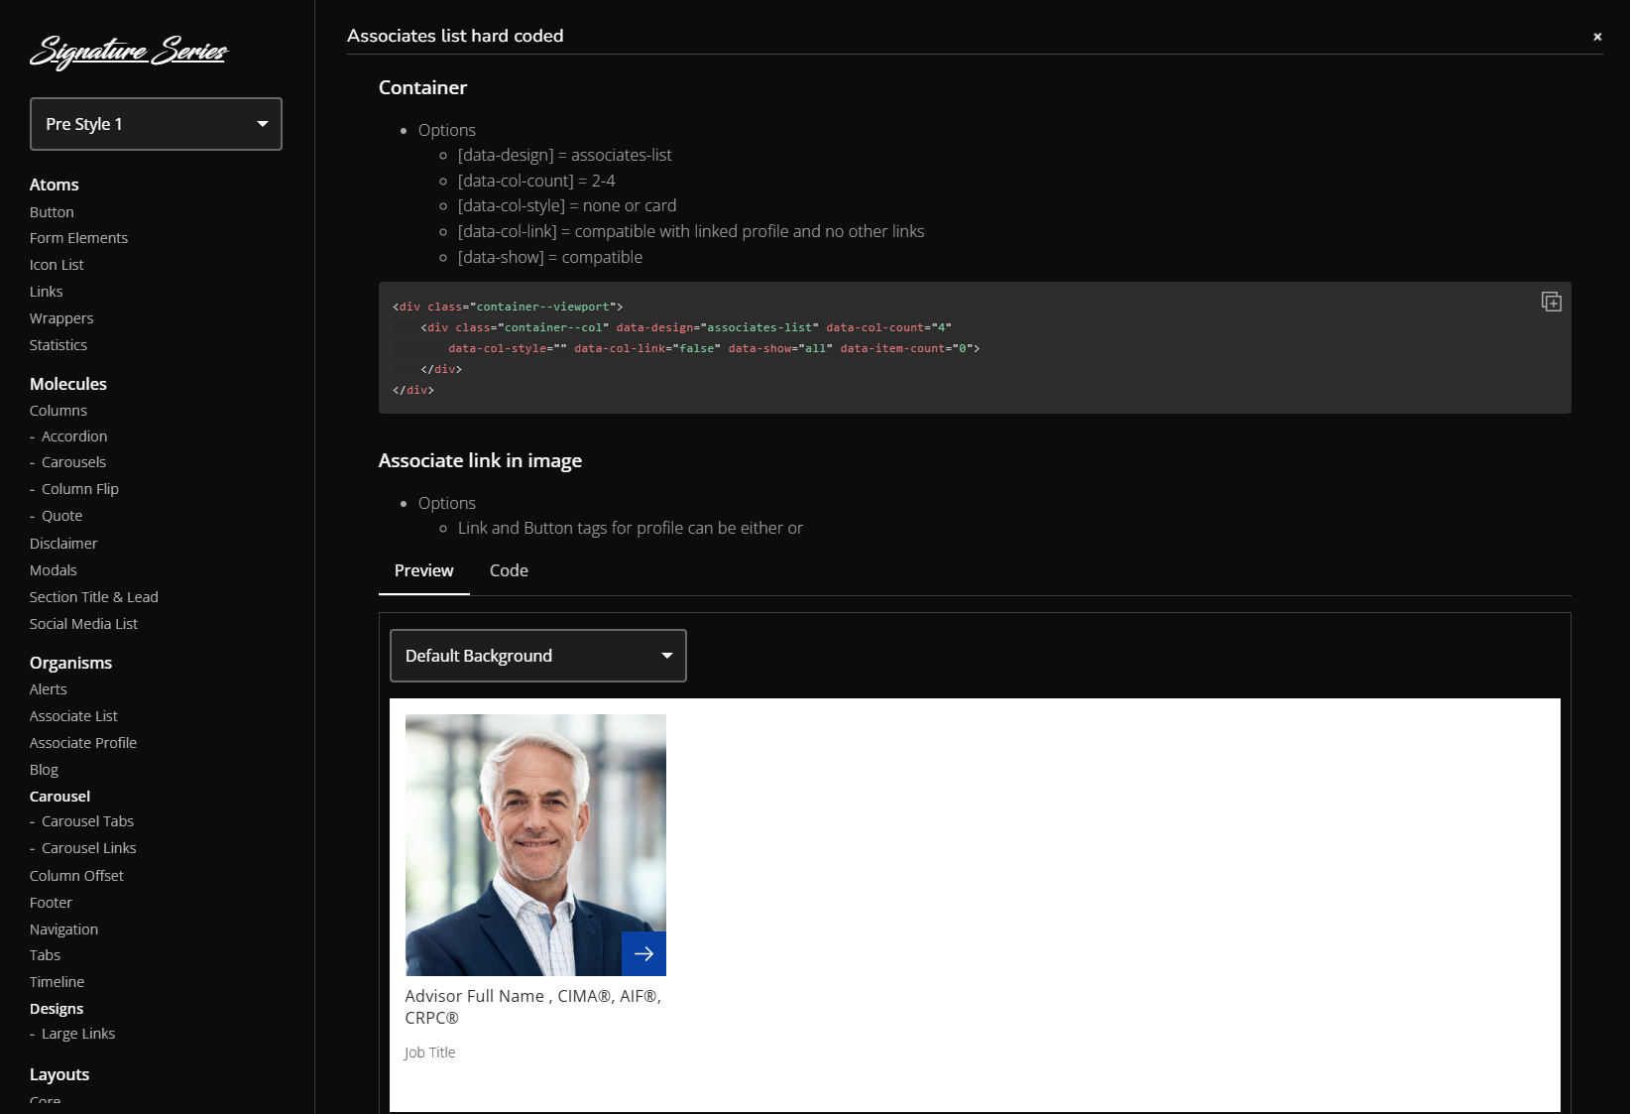Open the Pre Style 1 dropdown
This screenshot has width=1630, height=1114.
tap(156, 124)
